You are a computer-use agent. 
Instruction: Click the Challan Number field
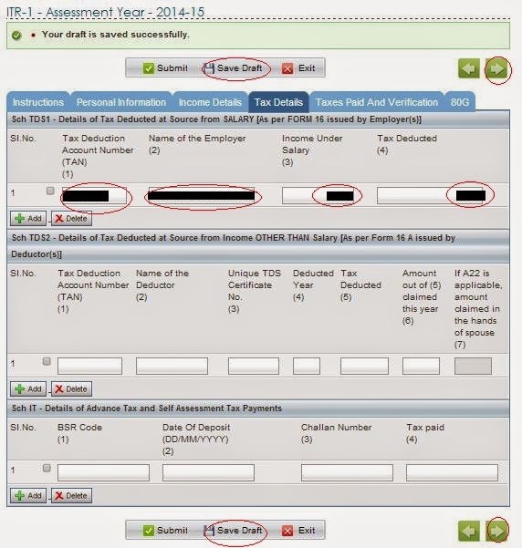347,472
